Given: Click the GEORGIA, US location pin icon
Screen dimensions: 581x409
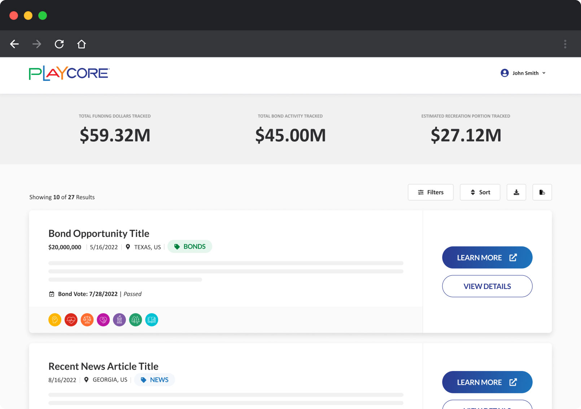Looking at the screenshot, I should coord(86,380).
